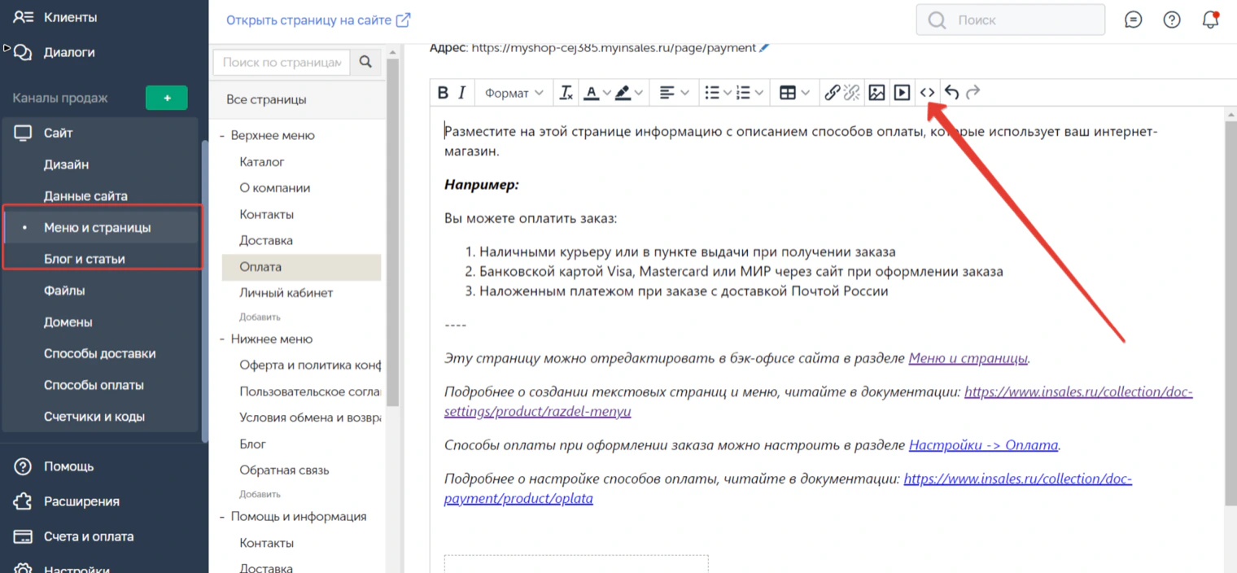Open Способы доставки sidebar item
The width and height of the screenshot is (1237, 573).
[x=100, y=353]
